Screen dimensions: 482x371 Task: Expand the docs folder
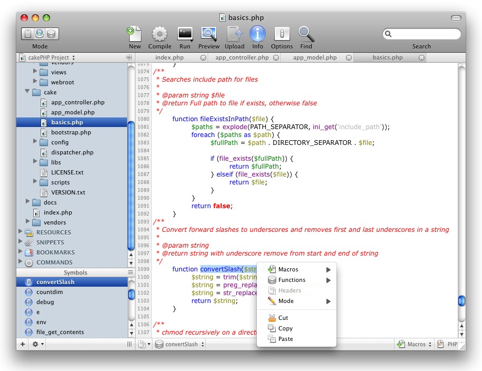click(x=27, y=201)
